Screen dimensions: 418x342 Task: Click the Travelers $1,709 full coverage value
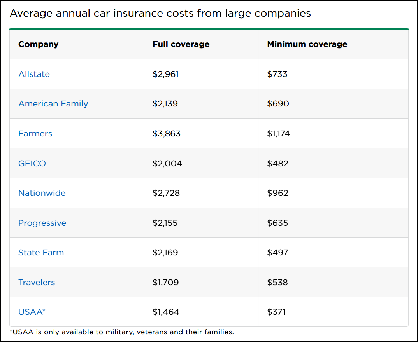click(x=165, y=283)
